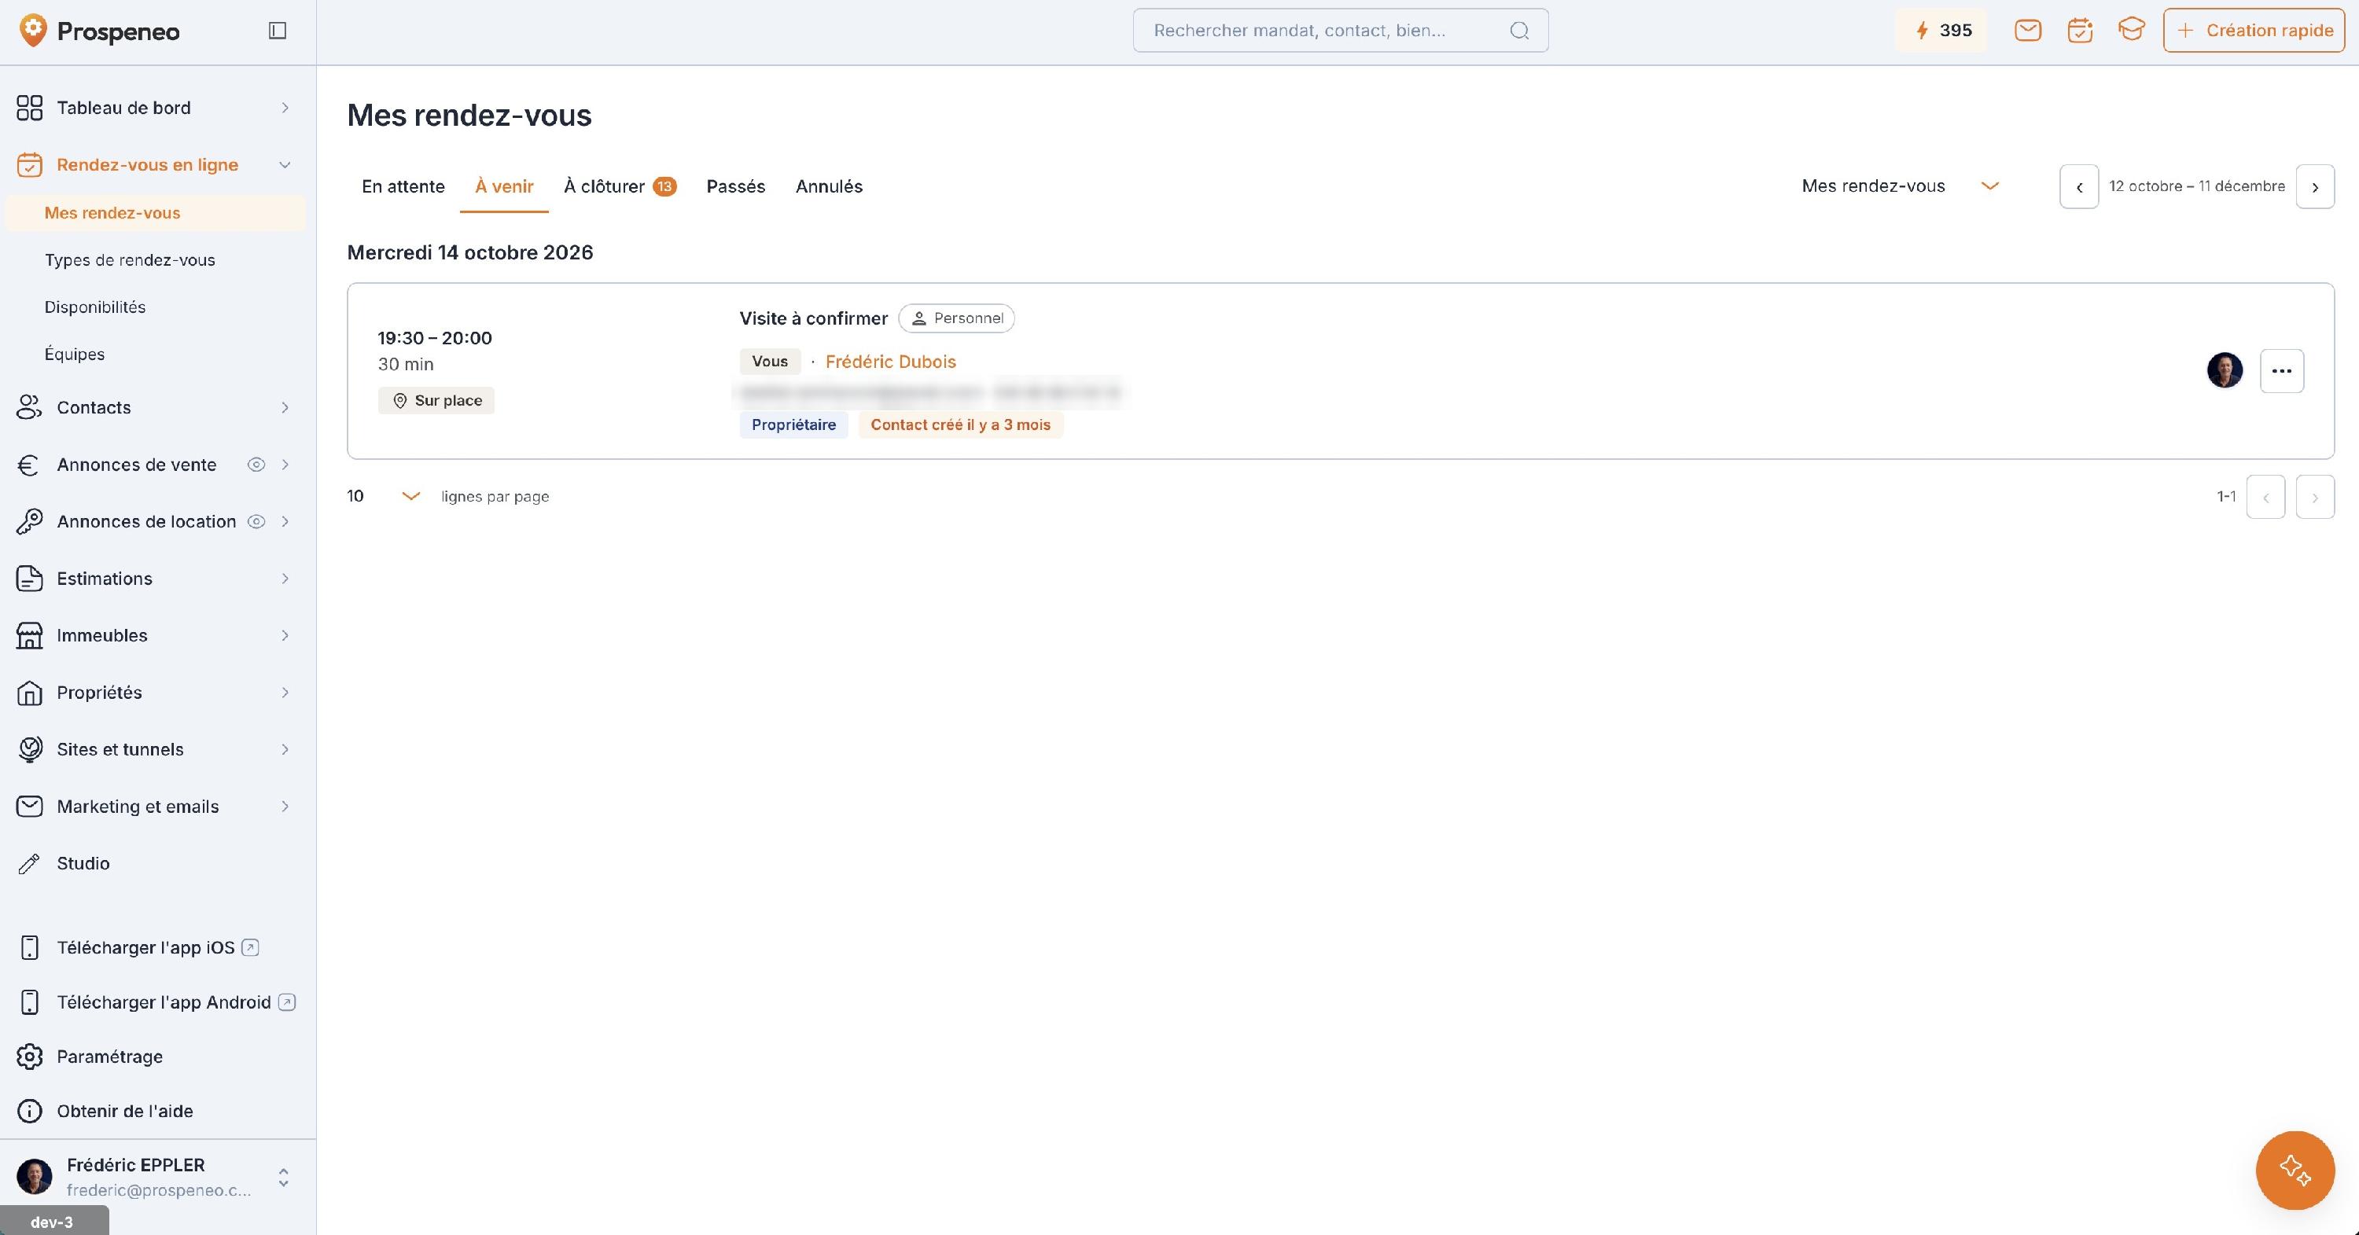2359x1235 pixels.
Task: Click the Paramétrage gear icon
Action: point(29,1057)
